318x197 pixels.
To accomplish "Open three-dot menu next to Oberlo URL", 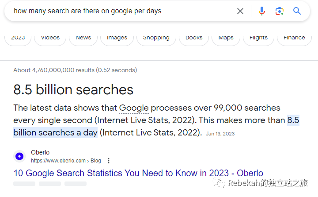I will pos(109,161).
